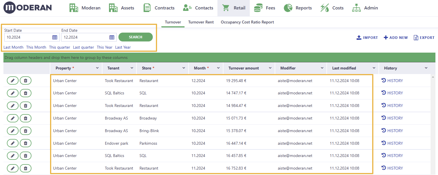This screenshot has height=175, width=438.
Task: Select the Last quarter quick filter
Action: point(83,47)
